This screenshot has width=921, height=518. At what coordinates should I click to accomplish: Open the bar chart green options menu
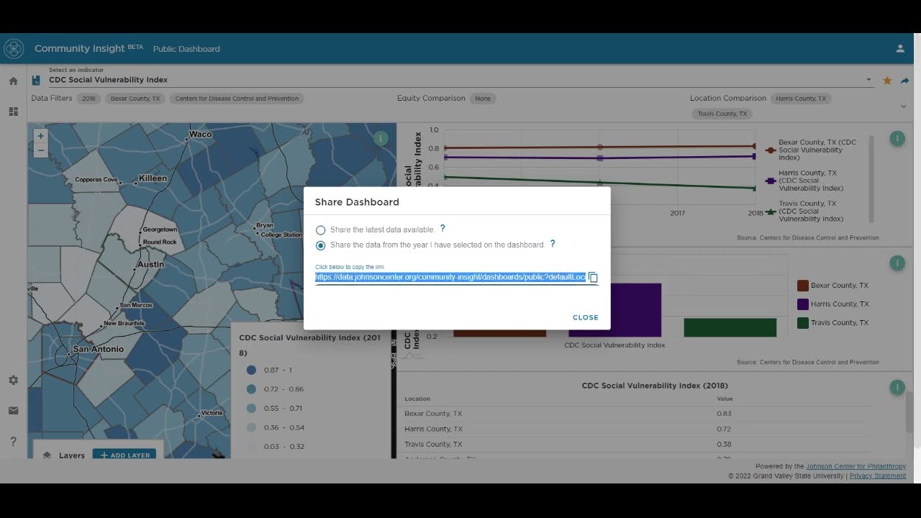(897, 263)
